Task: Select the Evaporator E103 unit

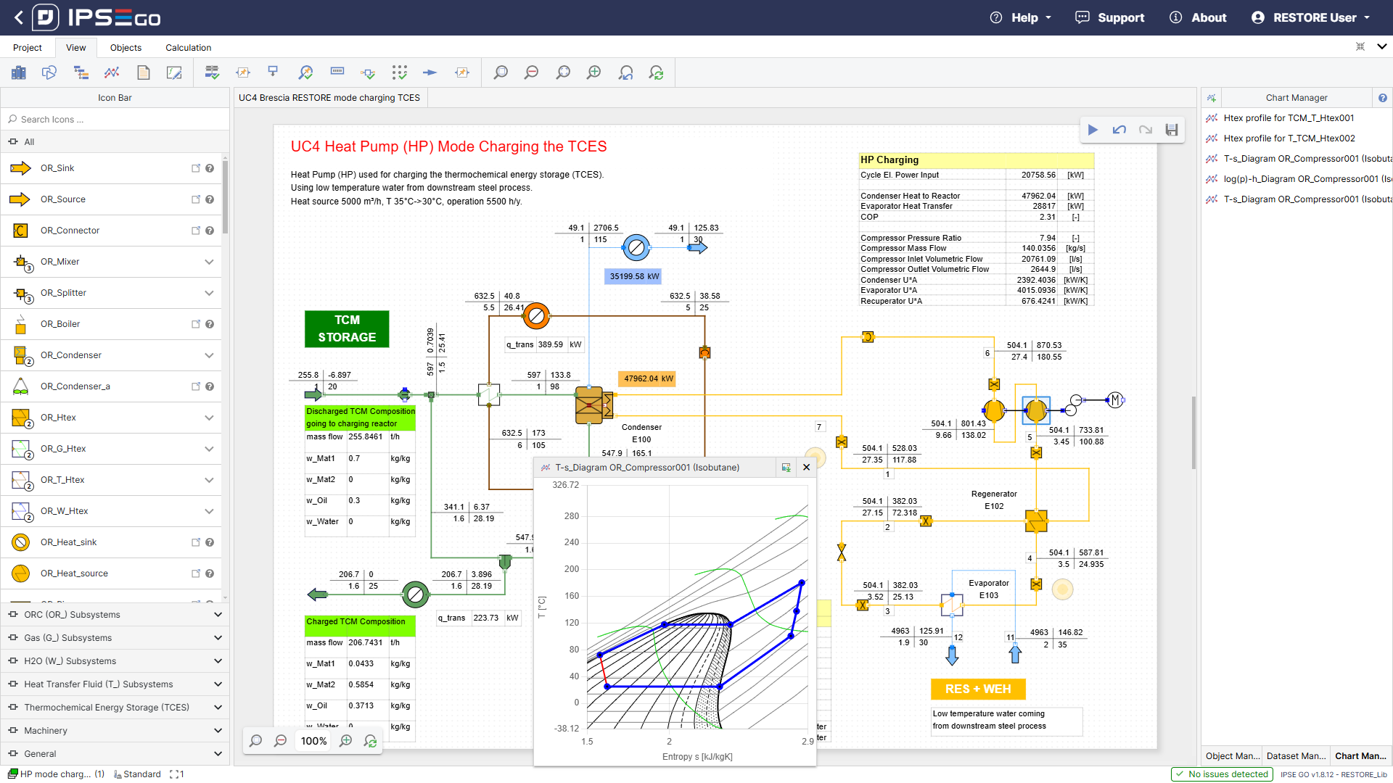Action: (x=952, y=605)
